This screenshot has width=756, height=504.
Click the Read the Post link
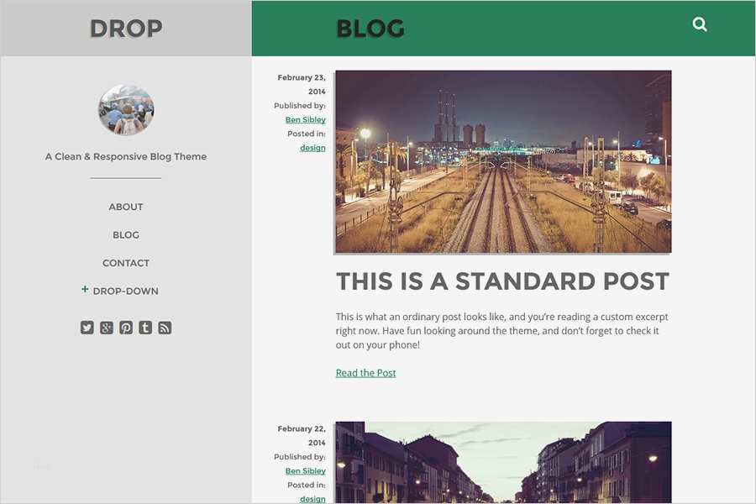point(365,373)
